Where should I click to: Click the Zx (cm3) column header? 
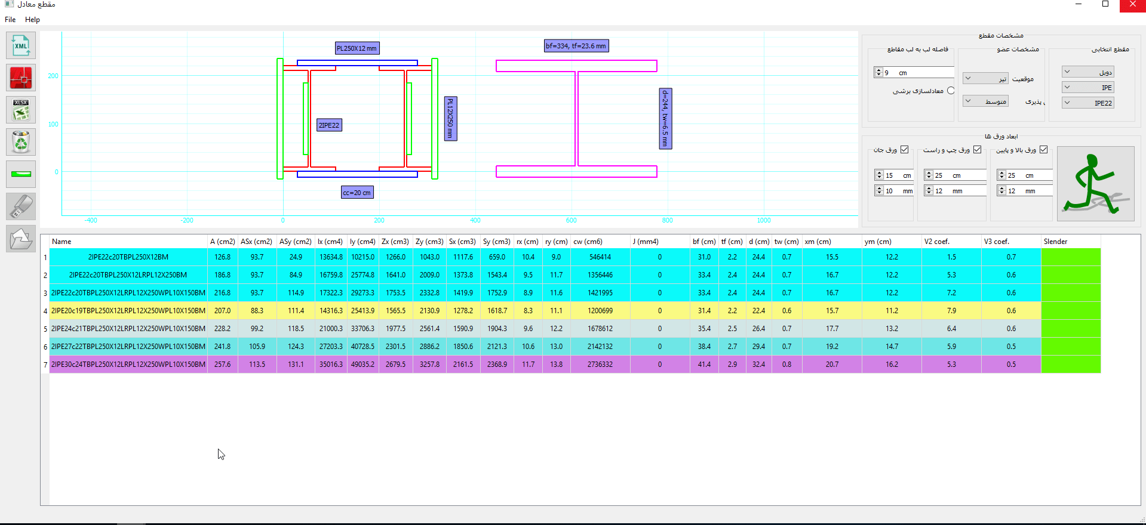(395, 242)
